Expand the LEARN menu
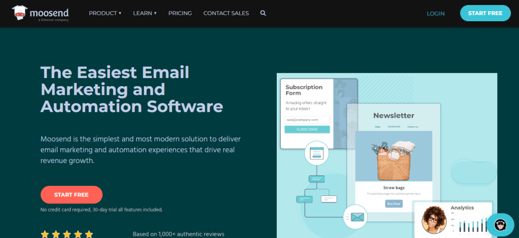 tap(144, 13)
